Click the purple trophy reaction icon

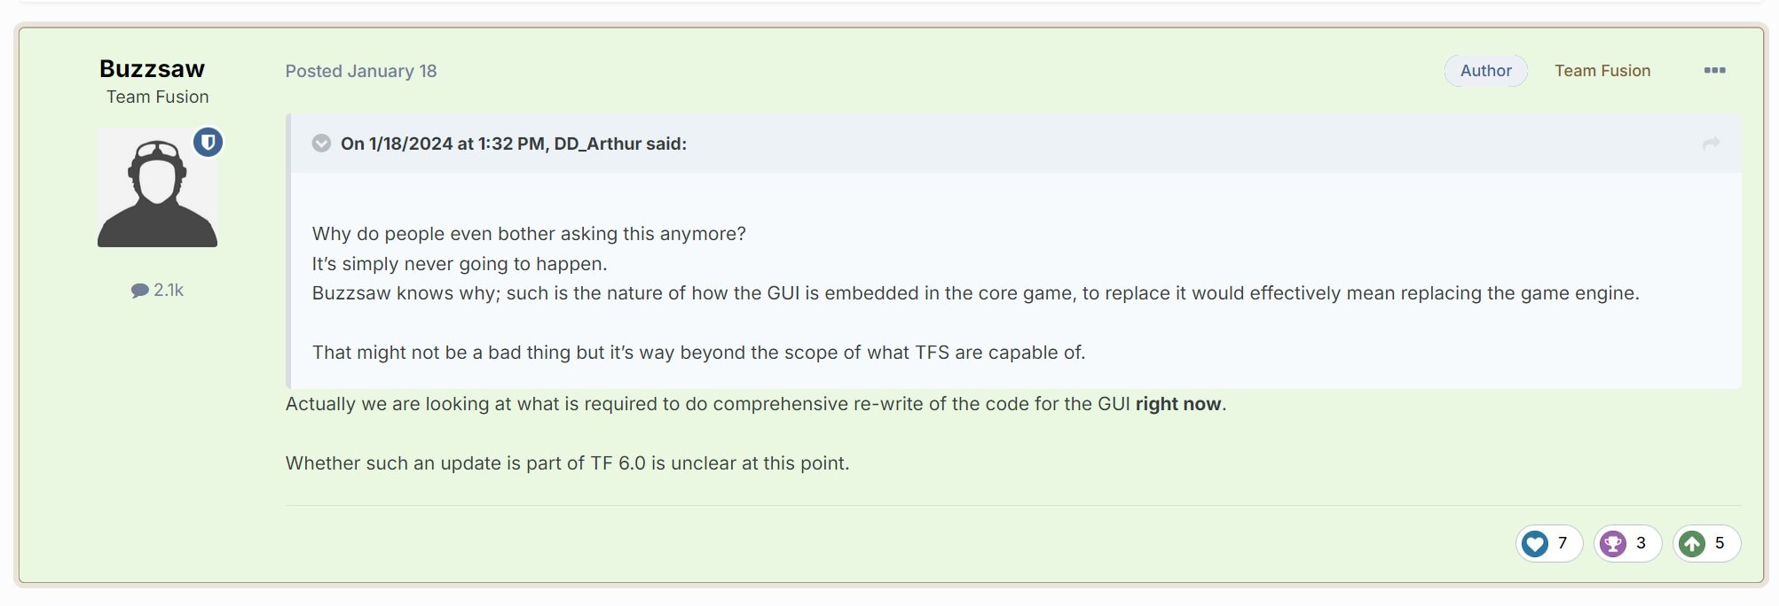(x=1613, y=543)
